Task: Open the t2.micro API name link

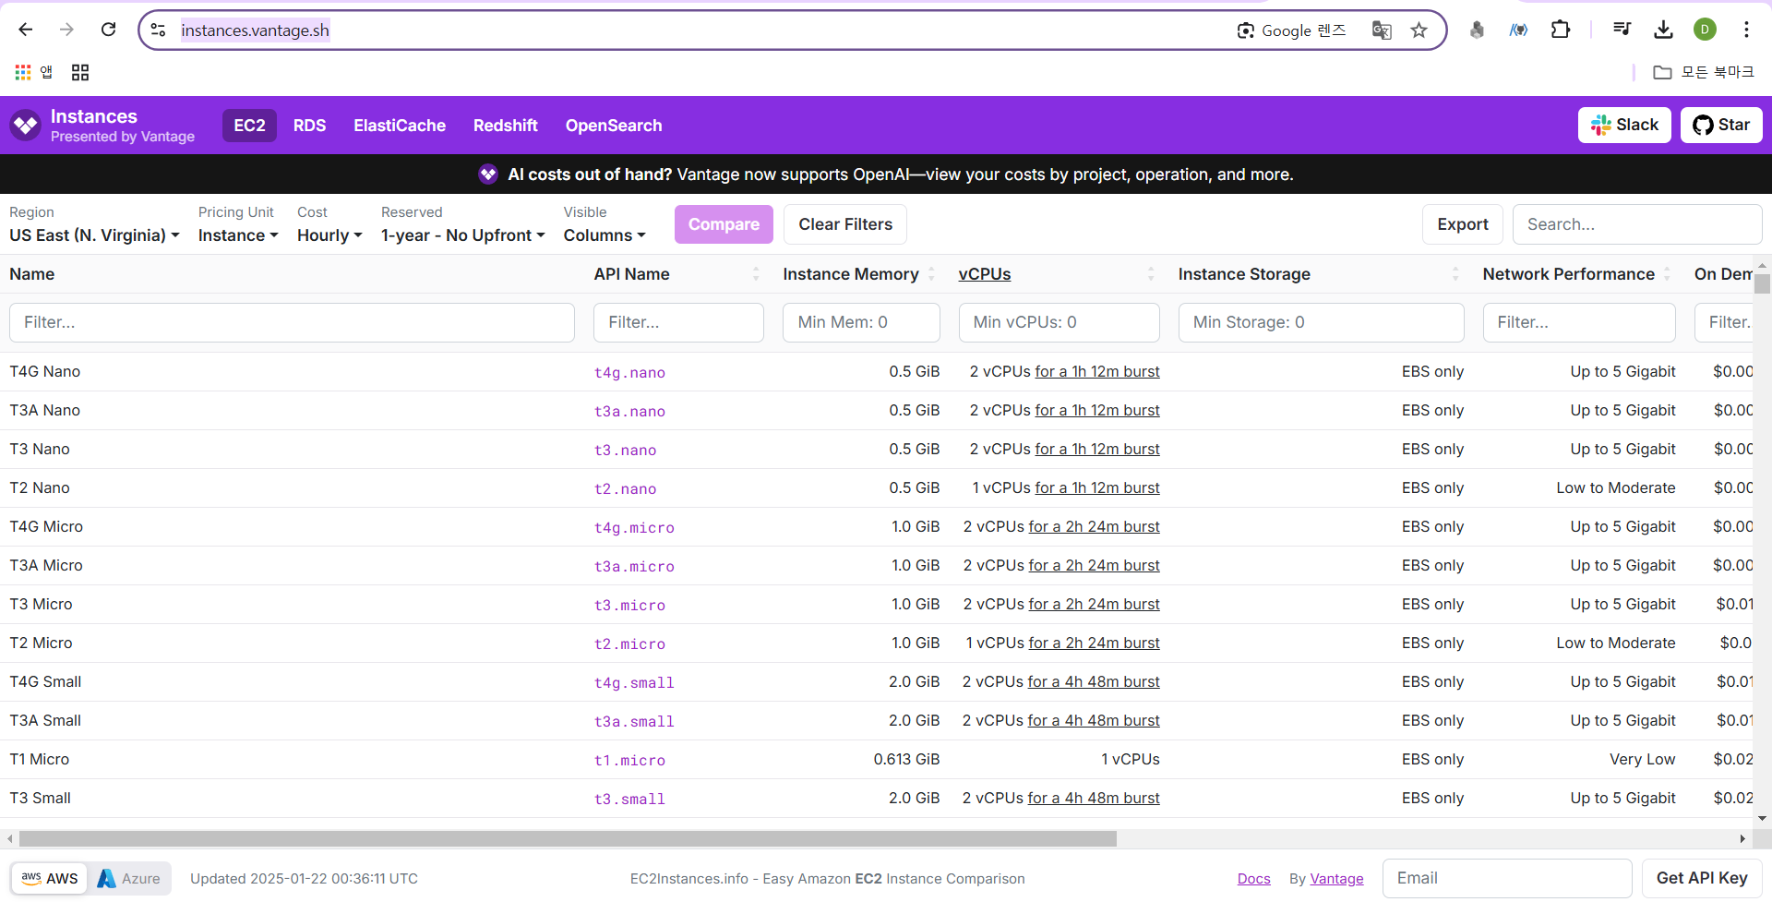Action: click(x=629, y=643)
